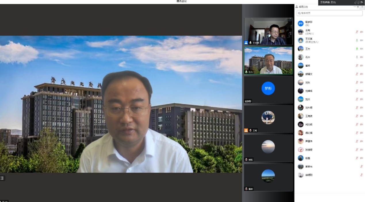Toggle muted microphone icon for 王莉
The height and width of the screenshot is (202, 365).
[357, 32]
